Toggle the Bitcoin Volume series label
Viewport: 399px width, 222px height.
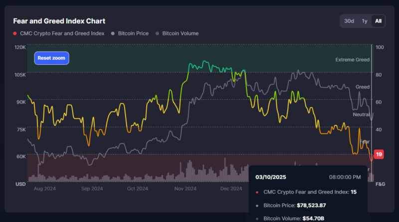tap(180, 33)
